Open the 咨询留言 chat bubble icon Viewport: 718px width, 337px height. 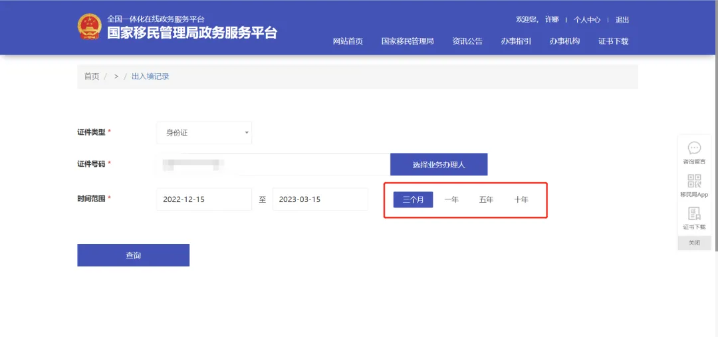tap(694, 148)
